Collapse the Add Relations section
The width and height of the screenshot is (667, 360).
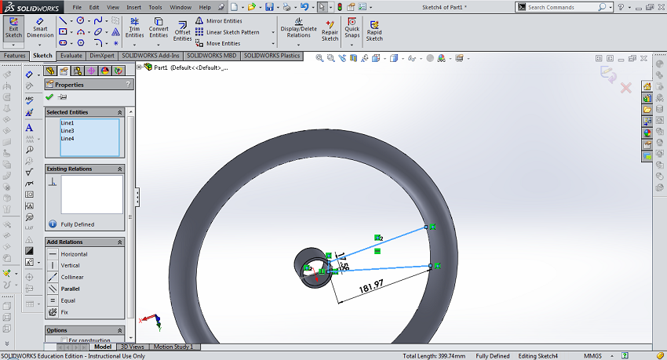coord(120,242)
